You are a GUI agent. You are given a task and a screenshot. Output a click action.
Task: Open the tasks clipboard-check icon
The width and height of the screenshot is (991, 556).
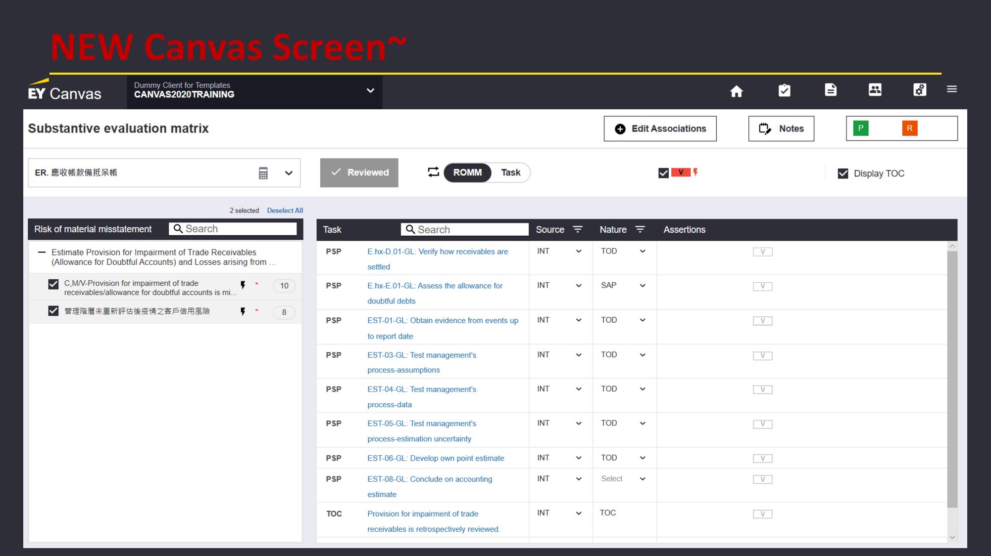click(x=784, y=90)
